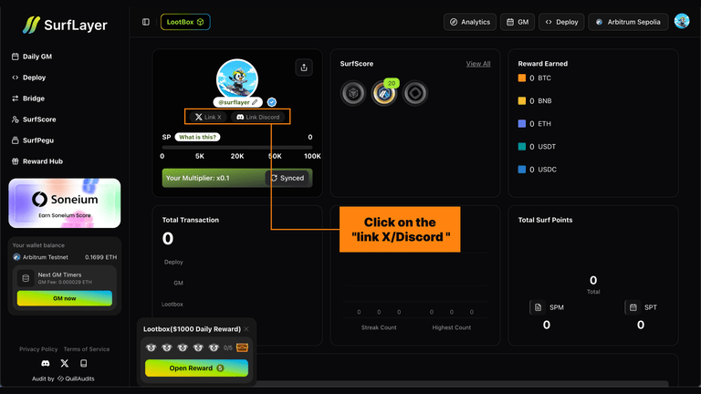Open the LootBox button in header
This screenshot has height=394, width=701.
(x=185, y=22)
